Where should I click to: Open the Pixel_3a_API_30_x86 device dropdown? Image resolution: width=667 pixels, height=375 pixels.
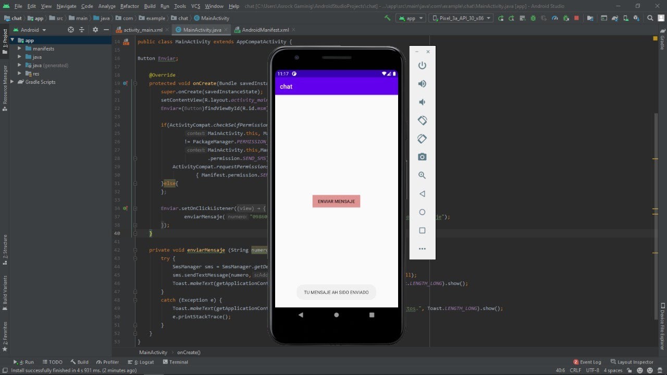pos(461,18)
